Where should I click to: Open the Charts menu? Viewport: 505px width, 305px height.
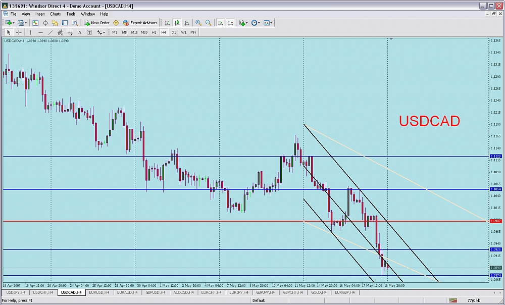(x=55, y=14)
